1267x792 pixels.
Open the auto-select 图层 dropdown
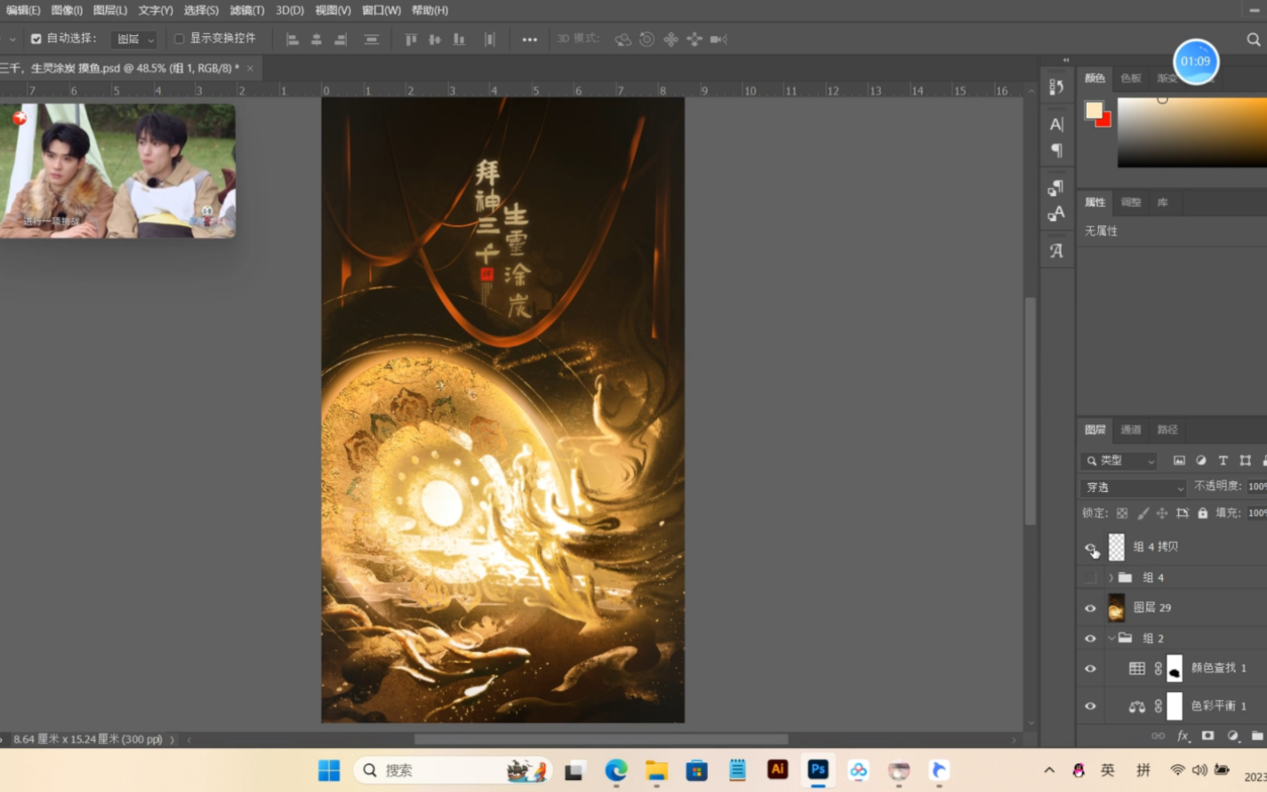[x=134, y=39]
